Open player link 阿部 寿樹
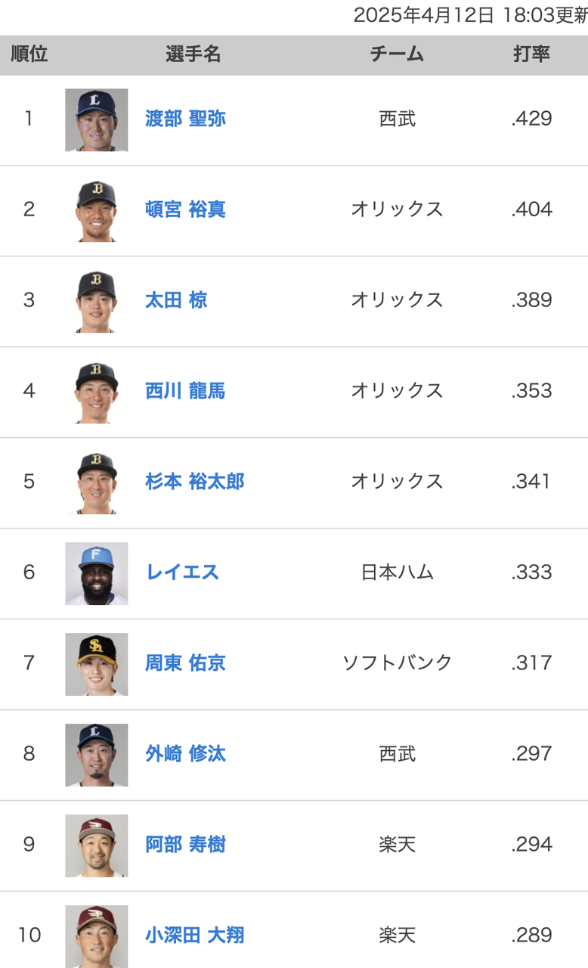This screenshot has width=588, height=968. (185, 845)
